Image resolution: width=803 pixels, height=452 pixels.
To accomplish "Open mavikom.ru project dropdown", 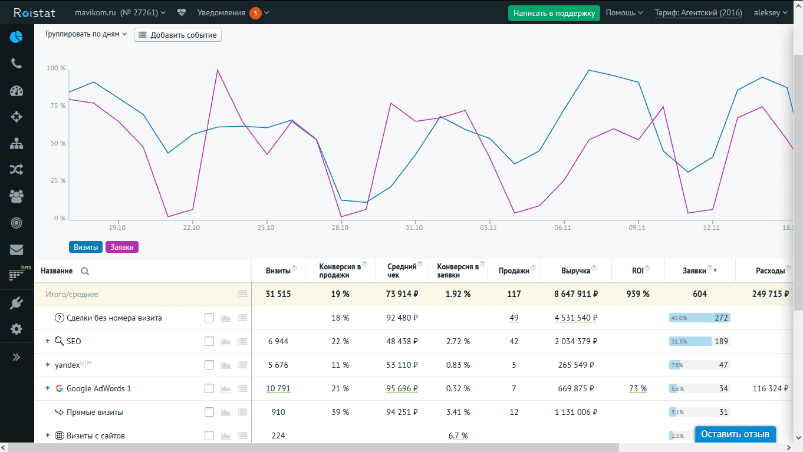I will (x=120, y=12).
